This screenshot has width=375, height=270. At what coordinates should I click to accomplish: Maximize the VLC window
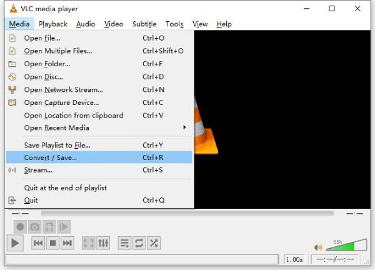click(332, 9)
